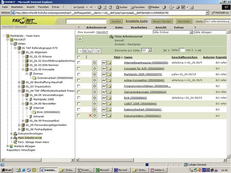Viewport: 231px width, 173px height.
Task: Open FAVORIT Bearbeiten menu in content pane
Action: tap(139, 27)
